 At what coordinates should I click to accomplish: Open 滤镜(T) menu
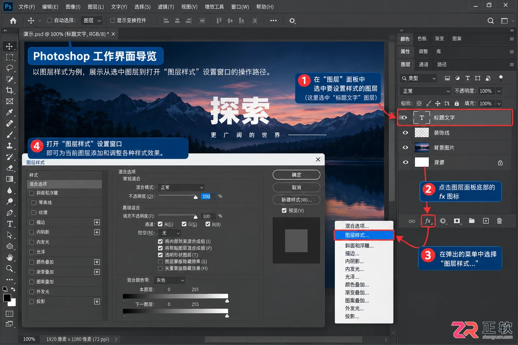pyautogui.click(x=166, y=7)
